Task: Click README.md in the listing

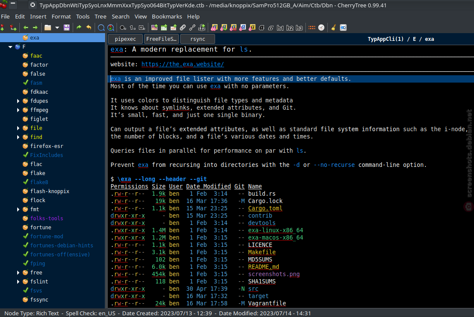Action: (264, 267)
